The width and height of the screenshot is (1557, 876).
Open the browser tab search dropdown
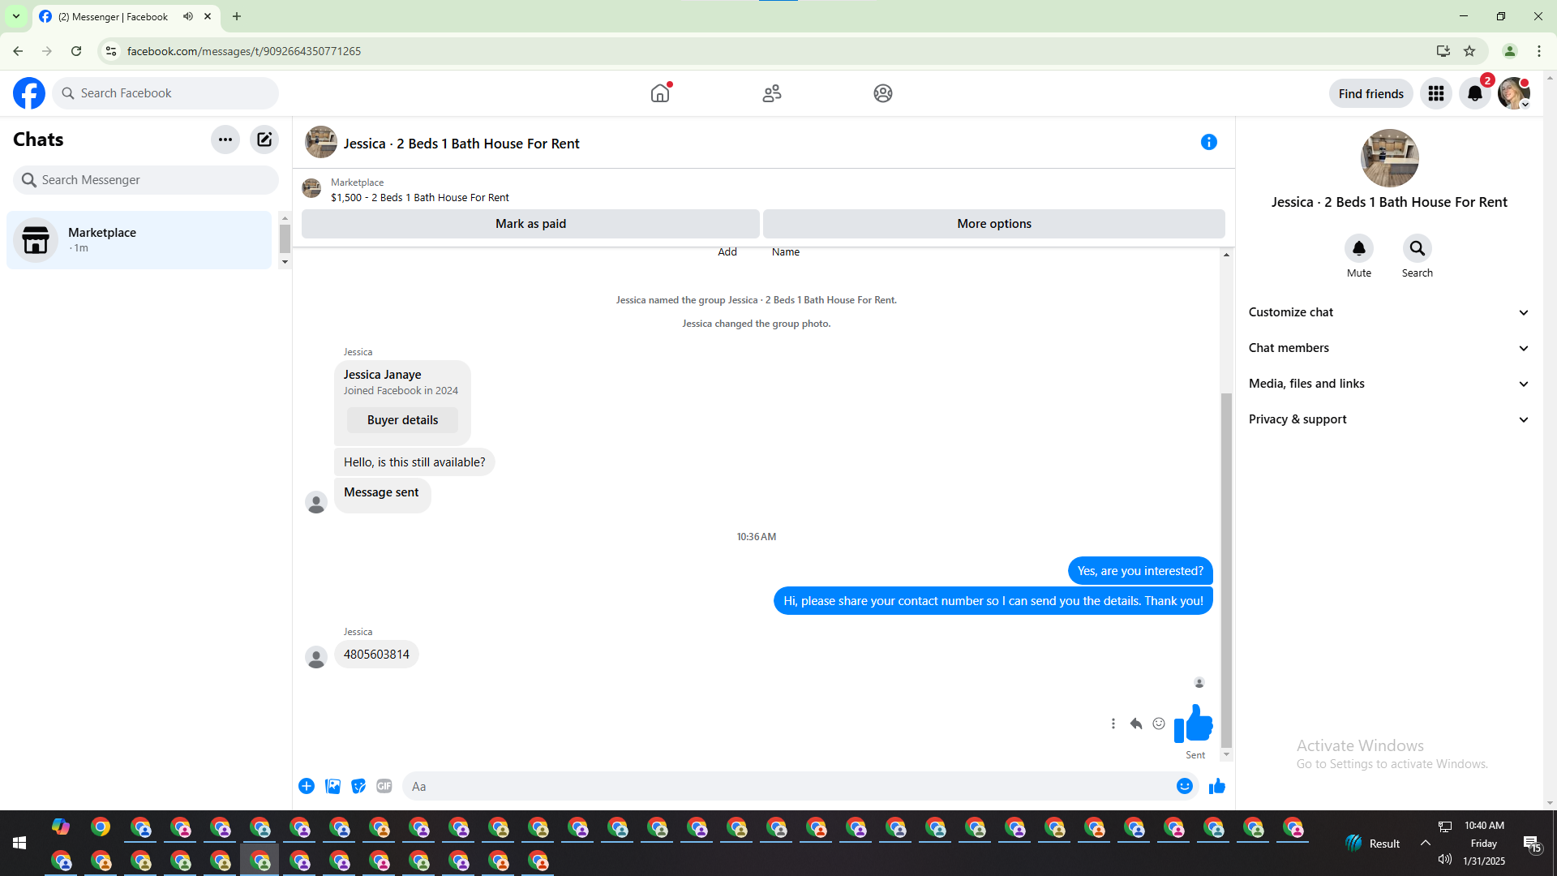pyautogui.click(x=16, y=16)
